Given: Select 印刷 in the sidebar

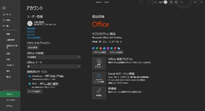Looking at the screenshot, I should (8, 54).
